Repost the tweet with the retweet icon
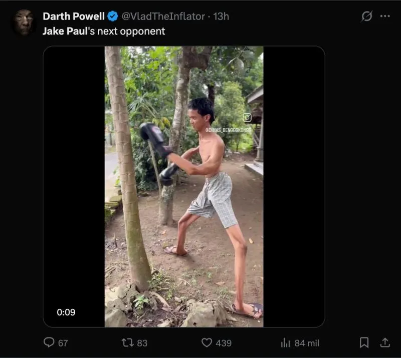 pos(128,342)
